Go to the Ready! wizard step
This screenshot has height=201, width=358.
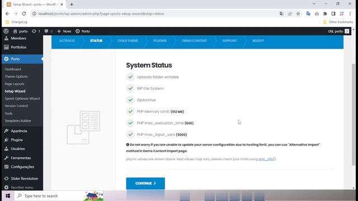(258, 41)
